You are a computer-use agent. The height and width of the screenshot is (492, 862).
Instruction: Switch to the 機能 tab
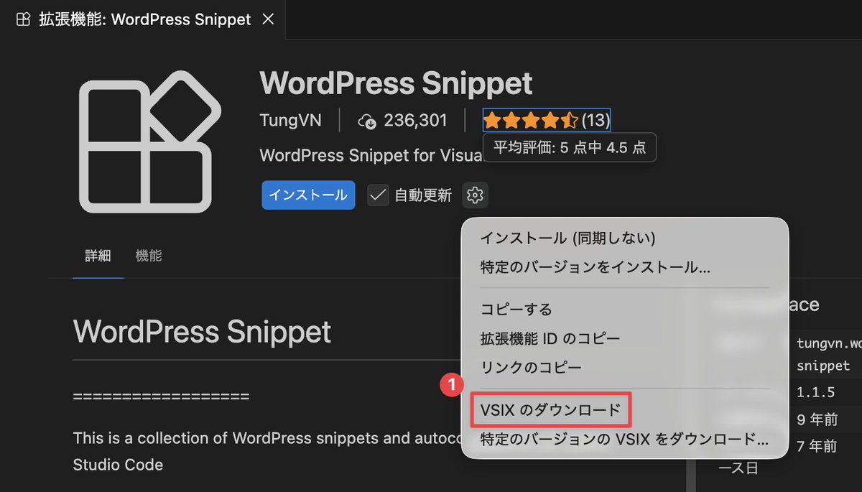(x=148, y=255)
